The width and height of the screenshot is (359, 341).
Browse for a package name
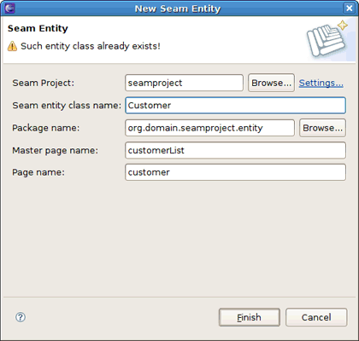322,128
